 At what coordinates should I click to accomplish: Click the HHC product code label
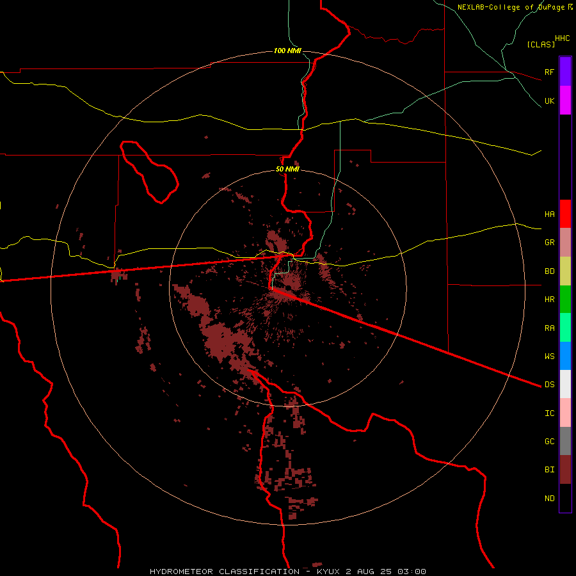point(562,38)
